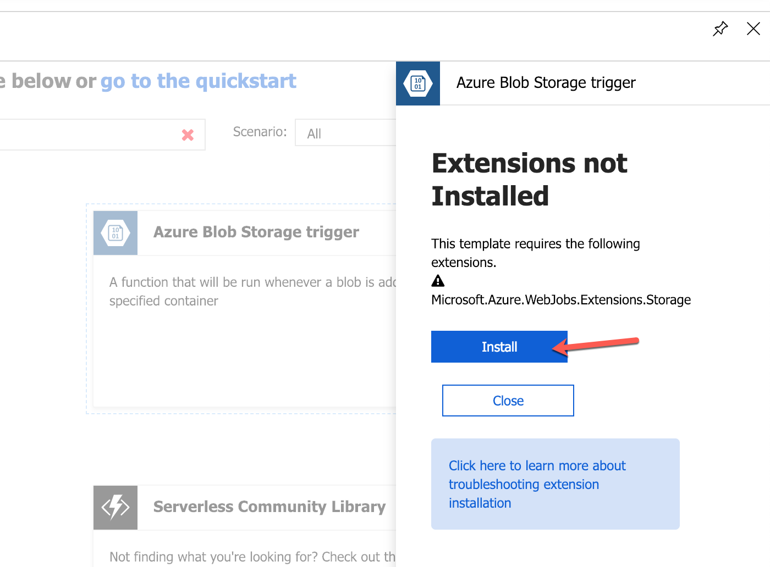Select the Azure Blob Storage trigger card title
Viewport: 770px width, 567px height.
tap(256, 232)
